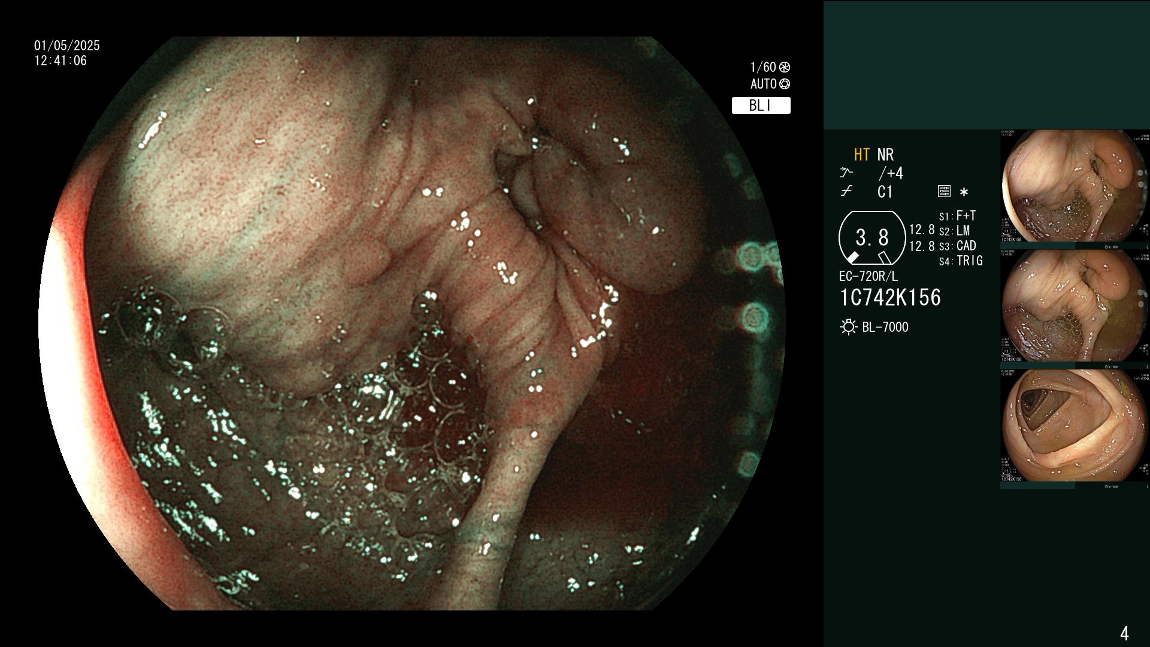
Task: Click the BLI imaging mode indicator
Action: pos(761,105)
